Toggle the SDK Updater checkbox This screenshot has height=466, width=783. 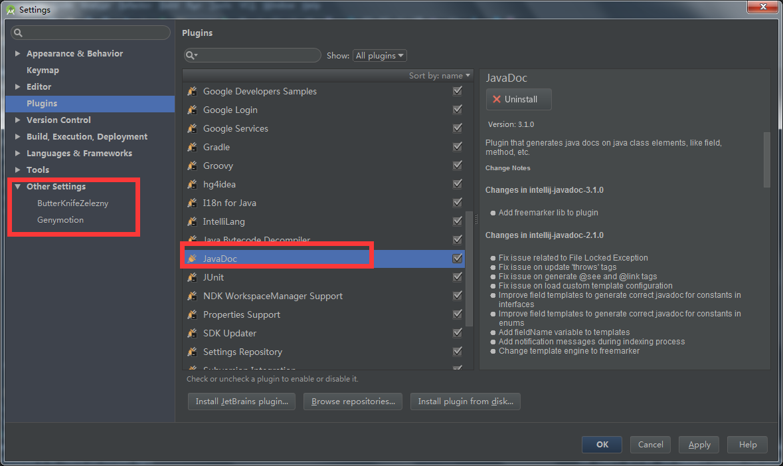[458, 333]
